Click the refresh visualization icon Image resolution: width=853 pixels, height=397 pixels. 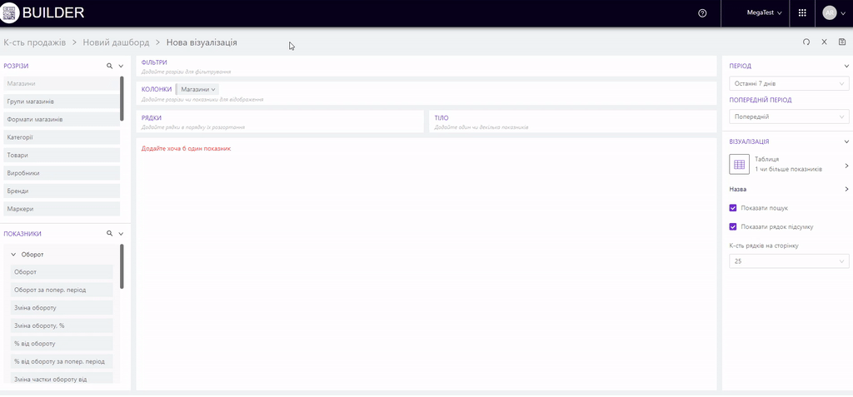[806, 42]
